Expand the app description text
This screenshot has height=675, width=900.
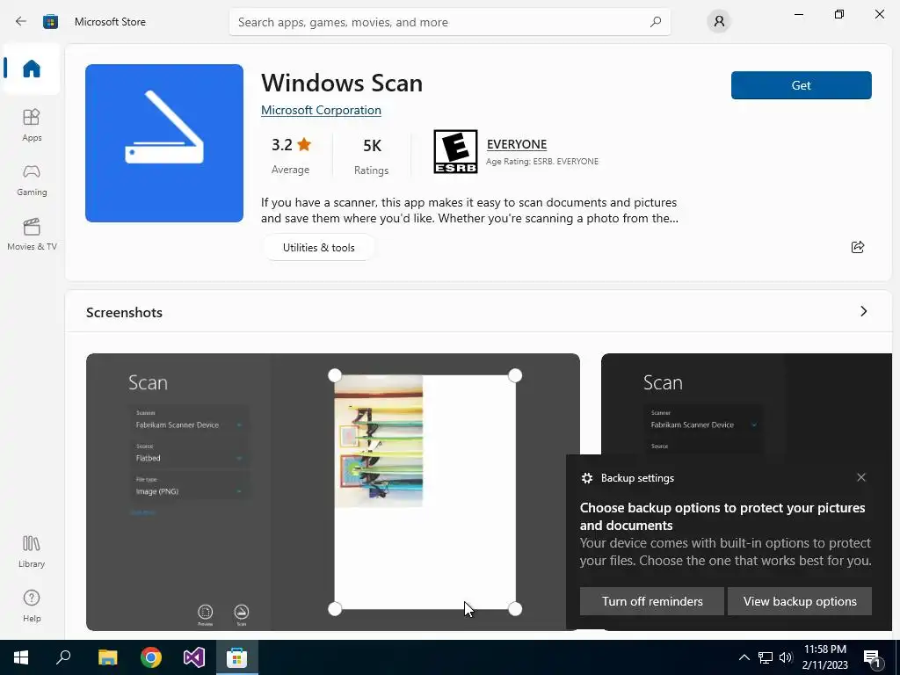[x=469, y=210]
